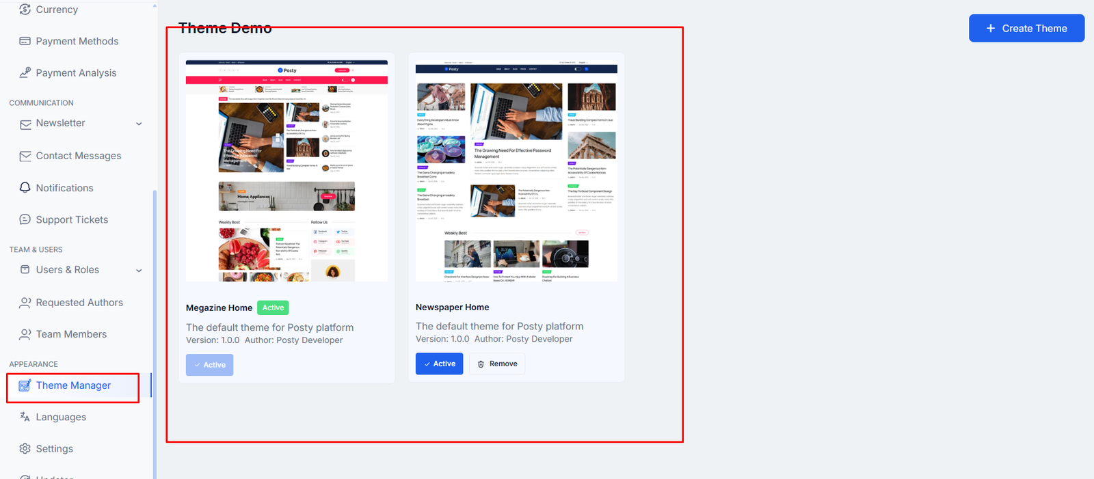The height and width of the screenshot is (479, 1094).
Task: Click the Newsletter envelope icon
Action: coord(25,124)
